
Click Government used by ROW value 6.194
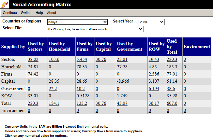tap(153, 89)
